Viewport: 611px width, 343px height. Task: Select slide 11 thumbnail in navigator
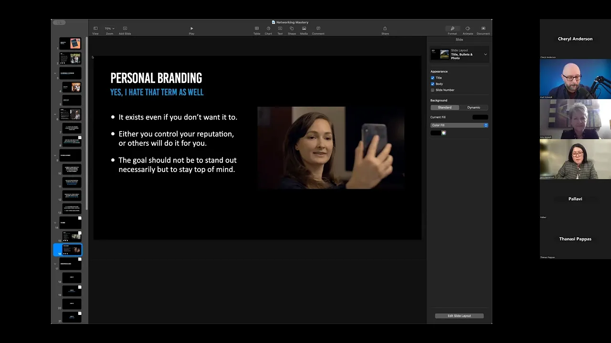point(72,182)
